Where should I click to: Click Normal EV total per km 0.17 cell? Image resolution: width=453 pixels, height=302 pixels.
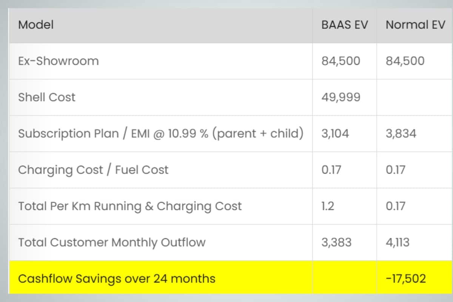(395, 206)
